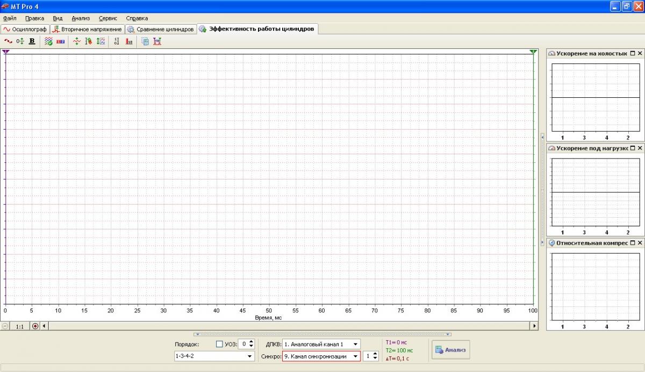This screenshot has height=372, width=645.
Task: Open the Порядок 1-3-4-2 dropdown
Action: tap(249, 356)
